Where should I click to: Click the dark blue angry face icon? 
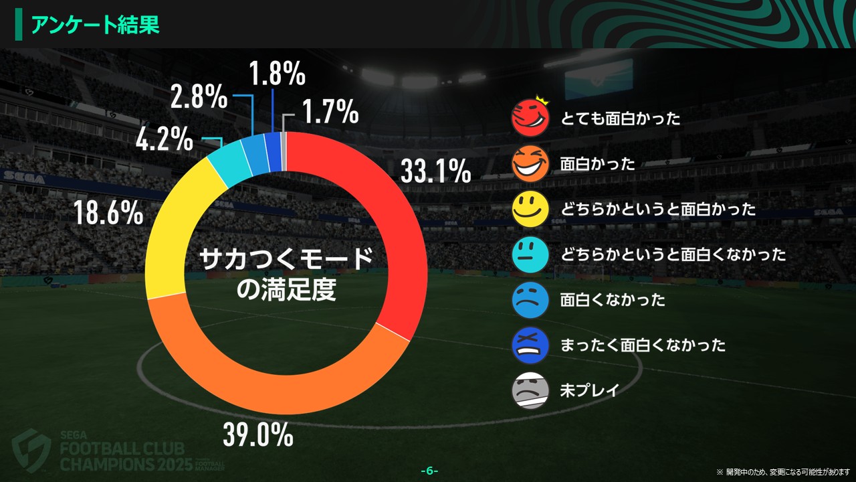(530, 345)
